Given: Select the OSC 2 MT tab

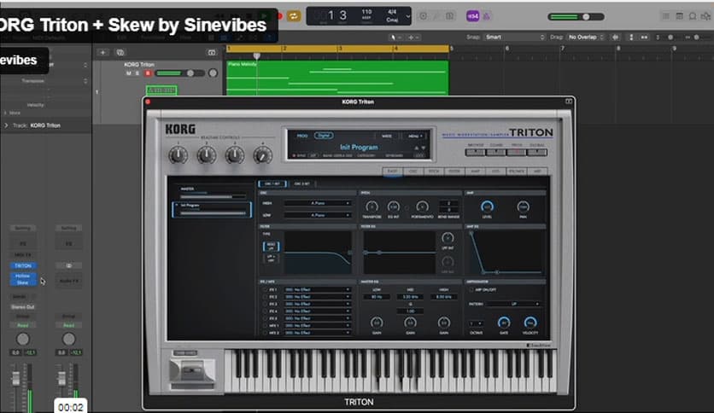Looking at the screenshot, I should tap(301, 183).
